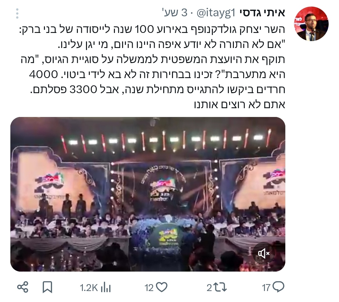Open the share icon under the tweet
339x302 pixels.
23,287
